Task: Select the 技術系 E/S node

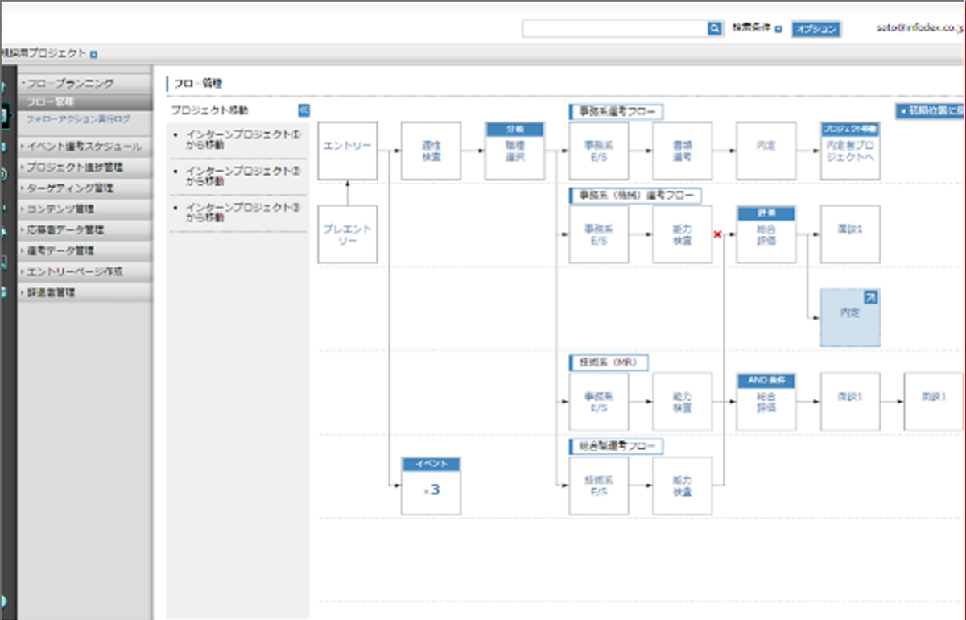Action: [599, 486]
